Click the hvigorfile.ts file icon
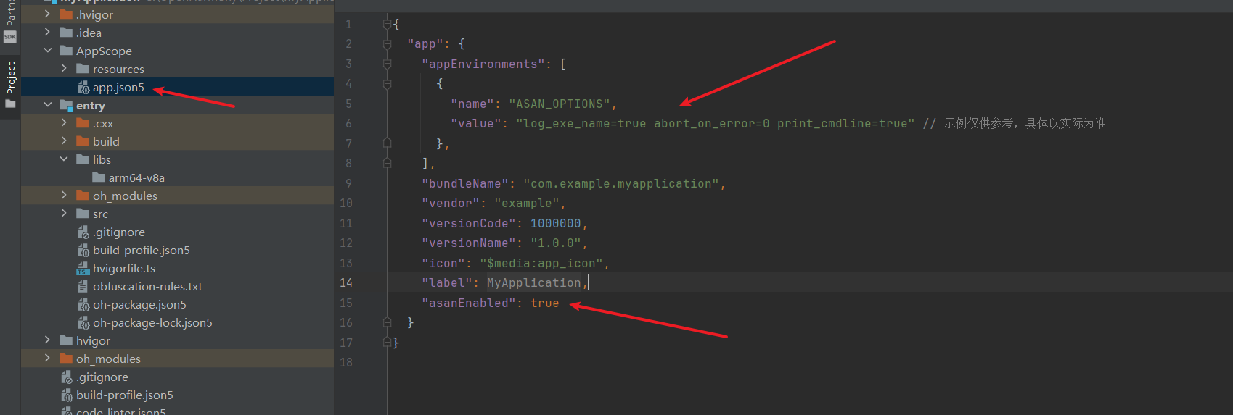 click(x=83, y=269)
